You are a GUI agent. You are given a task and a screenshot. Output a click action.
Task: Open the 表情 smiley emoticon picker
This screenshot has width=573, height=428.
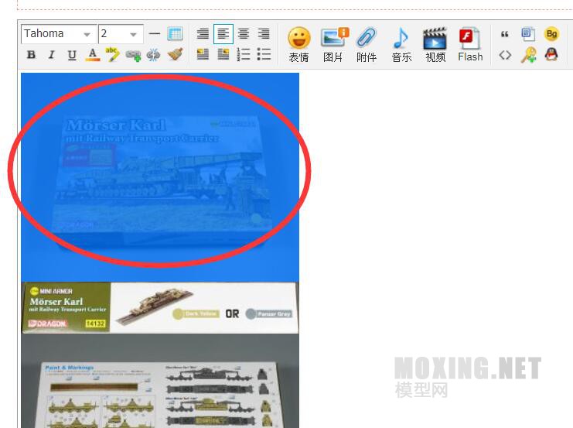click(x=299, y=44)
